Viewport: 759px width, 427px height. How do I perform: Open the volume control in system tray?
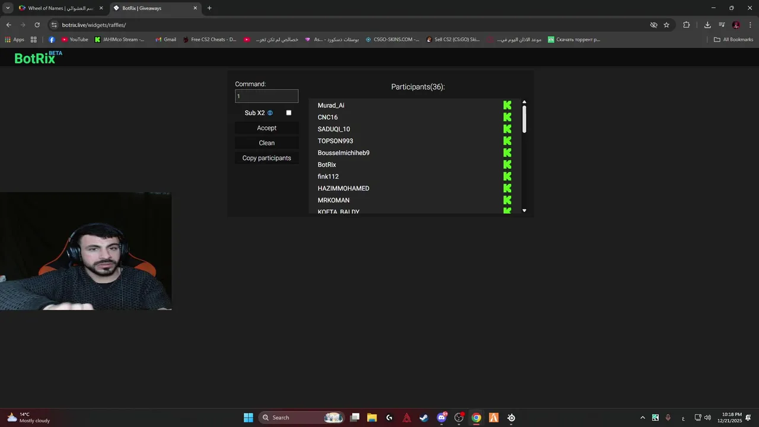[x=707, y=418]
